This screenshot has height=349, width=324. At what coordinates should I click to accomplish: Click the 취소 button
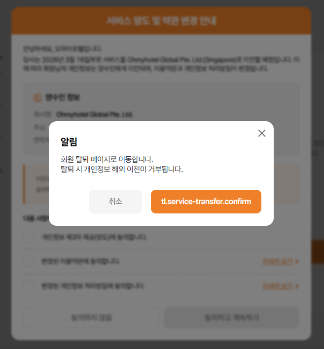coord(115,202)
